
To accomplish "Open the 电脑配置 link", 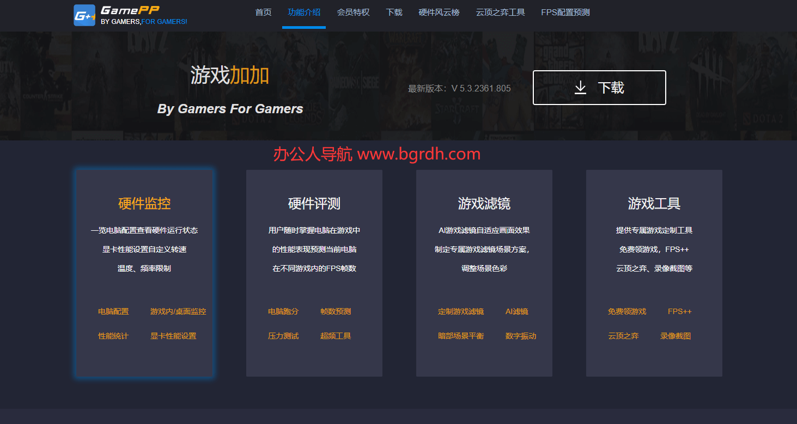I will point(113,312).
